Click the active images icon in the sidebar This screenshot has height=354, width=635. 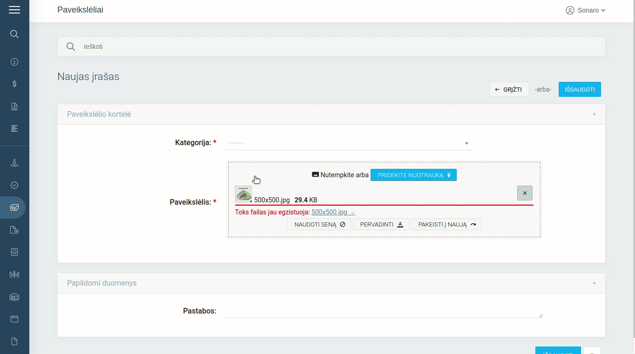coord(14,207)
